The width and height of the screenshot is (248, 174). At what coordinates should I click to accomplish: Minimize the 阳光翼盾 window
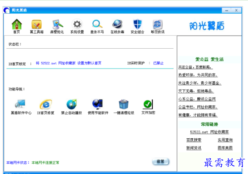[227, 10]
